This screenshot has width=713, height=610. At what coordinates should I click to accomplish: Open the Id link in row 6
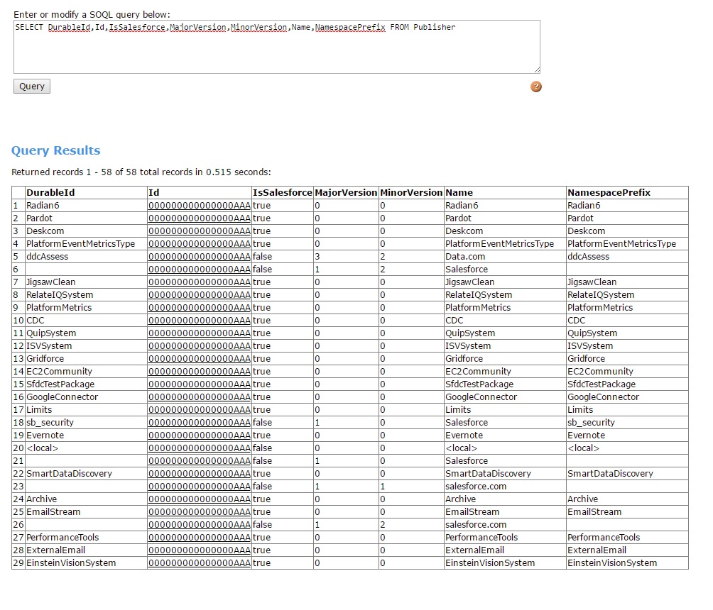coord(199,269)
